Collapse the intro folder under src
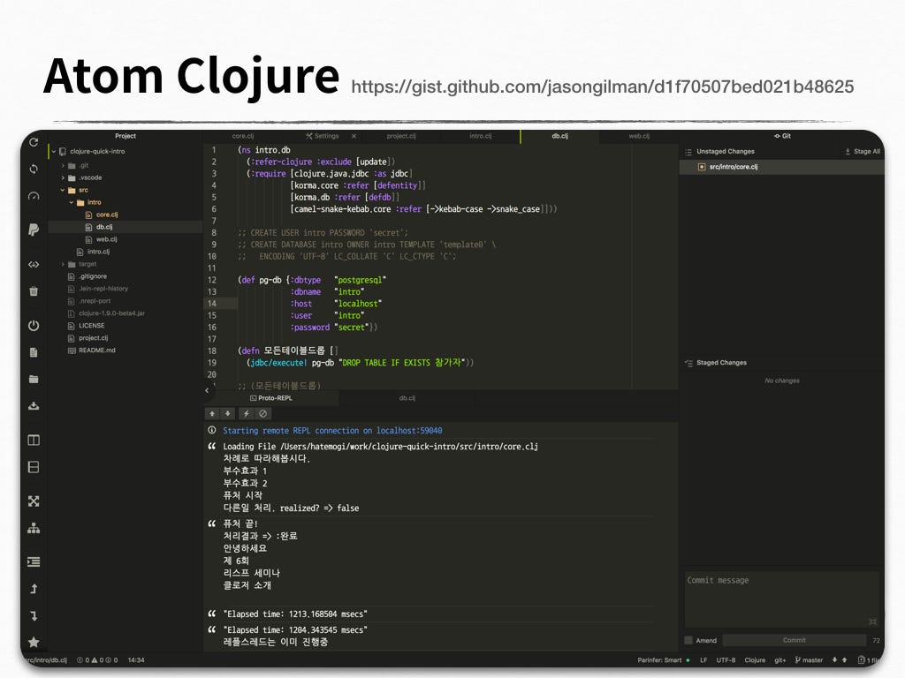 point(72,202)
